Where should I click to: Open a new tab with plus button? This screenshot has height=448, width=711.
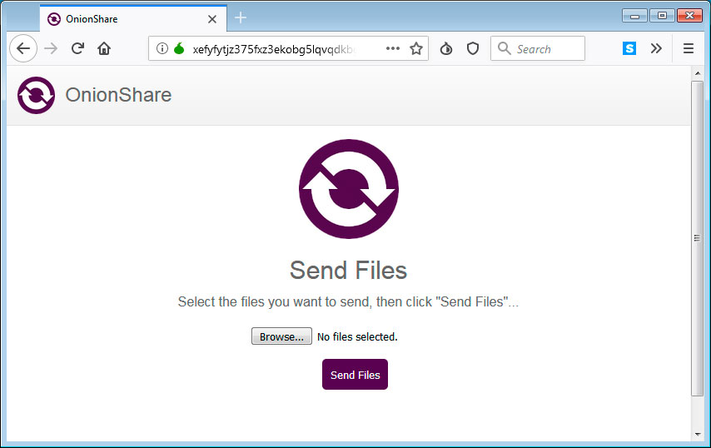pyautogui.click(x=241, y=17)
